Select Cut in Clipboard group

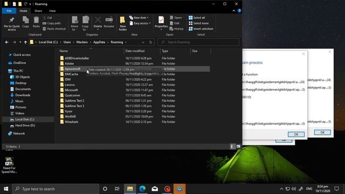coord(47,18)
